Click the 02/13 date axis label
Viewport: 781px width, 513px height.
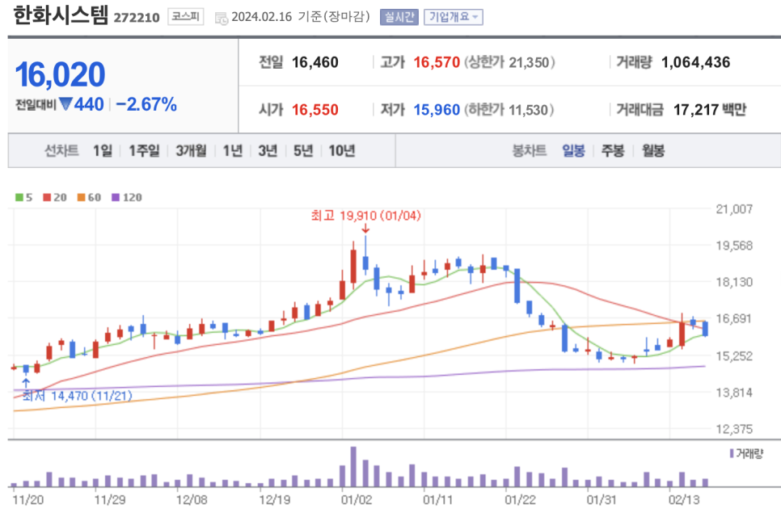tap(684, 499)
